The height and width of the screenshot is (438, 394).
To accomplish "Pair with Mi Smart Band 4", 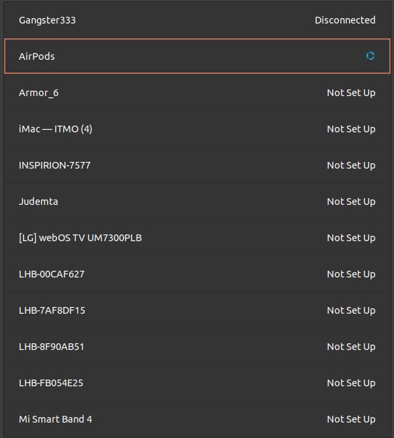I will (197, 419).
